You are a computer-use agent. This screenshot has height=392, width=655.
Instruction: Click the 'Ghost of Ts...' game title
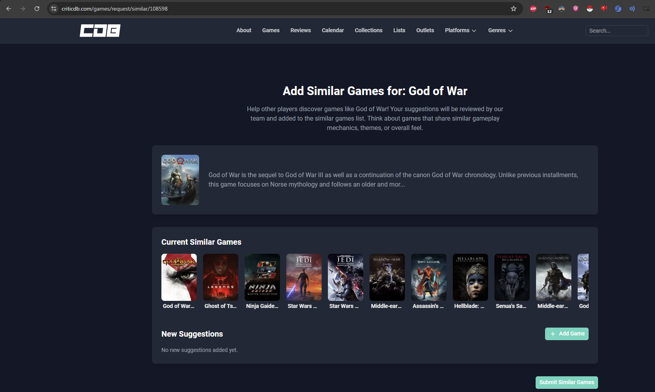(x=221, y=306)
